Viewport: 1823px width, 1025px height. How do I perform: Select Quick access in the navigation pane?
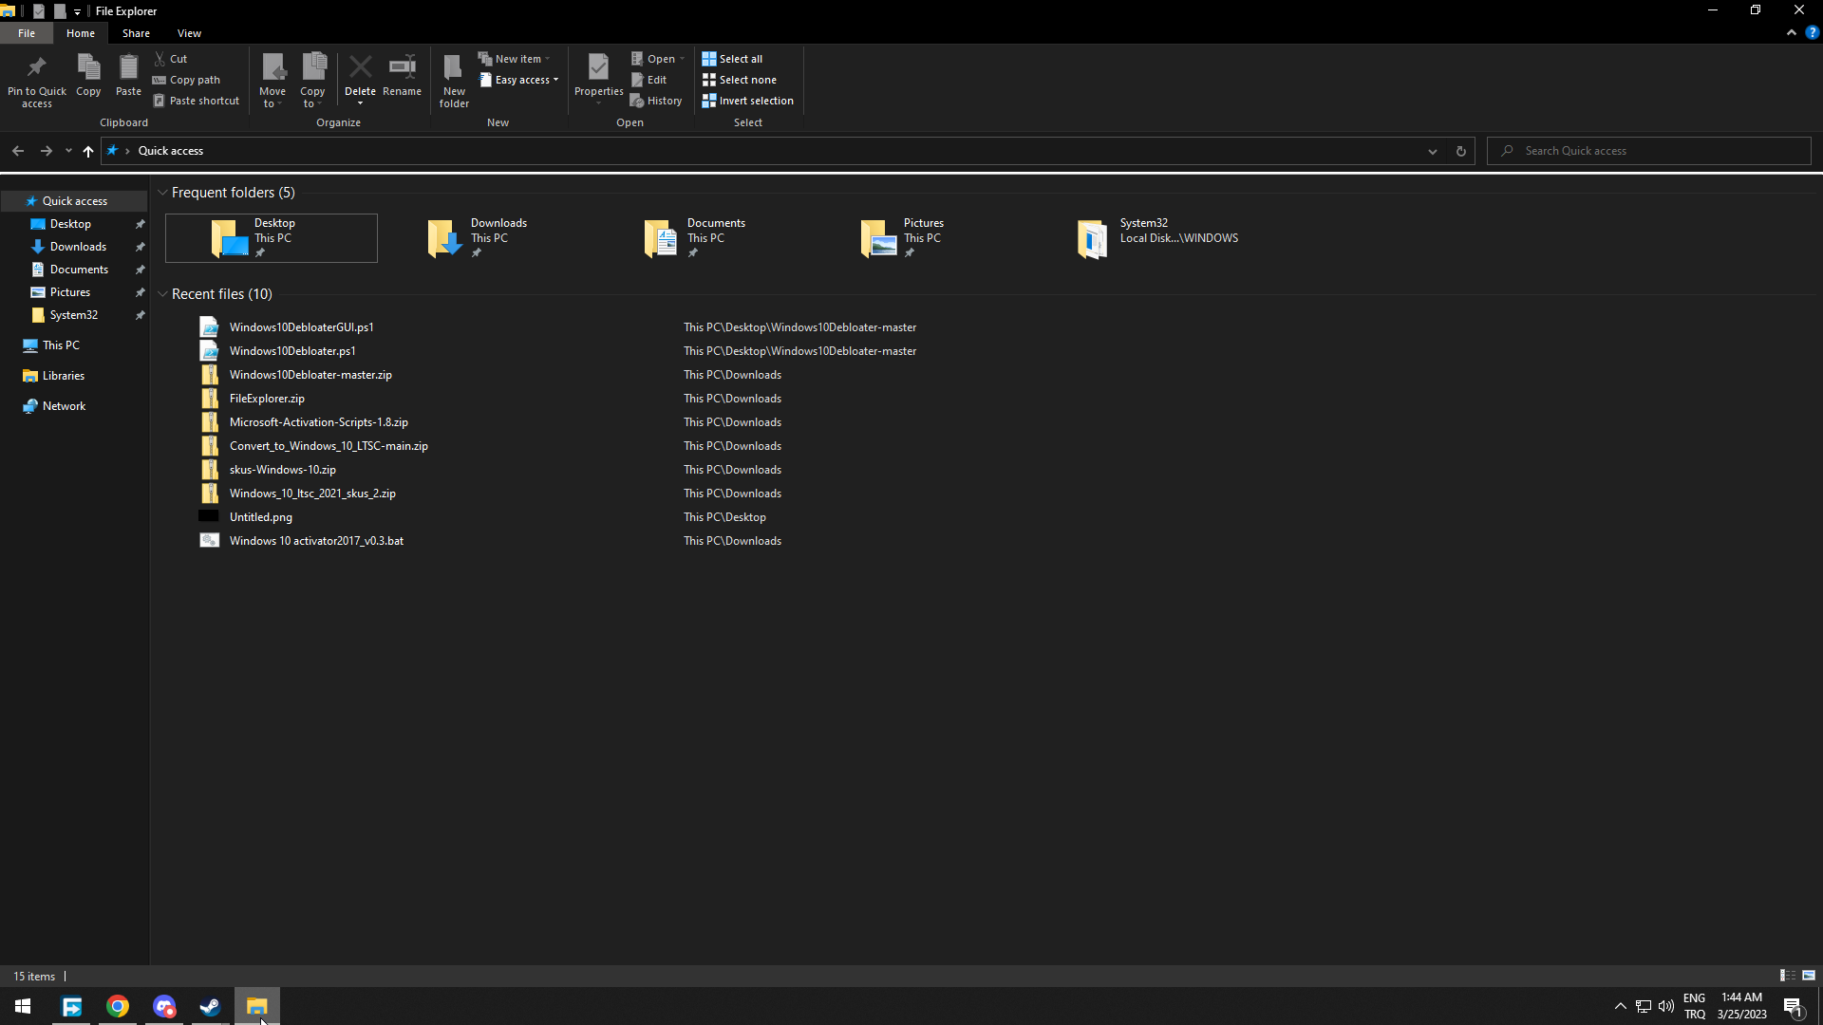pos(74,201)
